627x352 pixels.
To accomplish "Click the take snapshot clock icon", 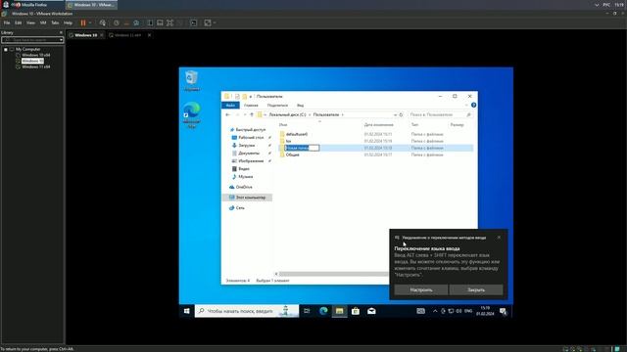I will [116, 23].
